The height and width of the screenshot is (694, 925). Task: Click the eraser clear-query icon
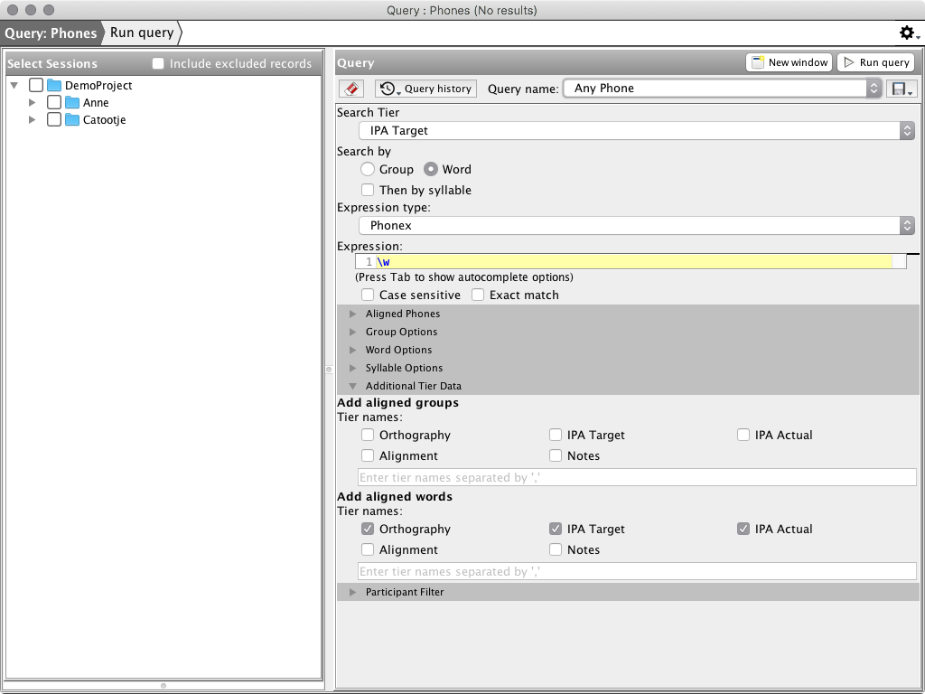tap(351, 89)
